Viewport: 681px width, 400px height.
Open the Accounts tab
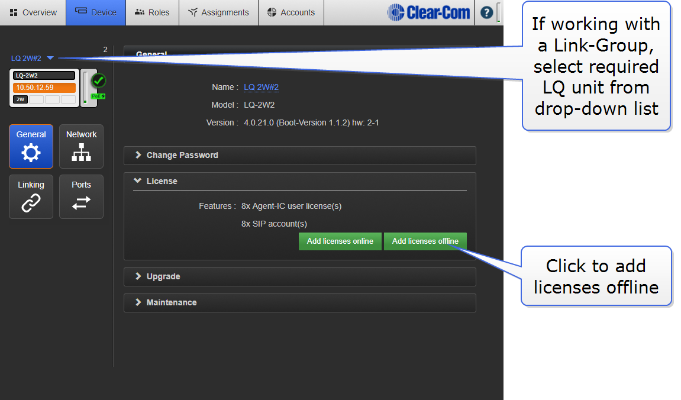291,12
